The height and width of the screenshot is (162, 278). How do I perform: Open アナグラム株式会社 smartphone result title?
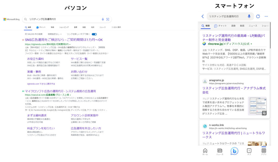[234, 90]
